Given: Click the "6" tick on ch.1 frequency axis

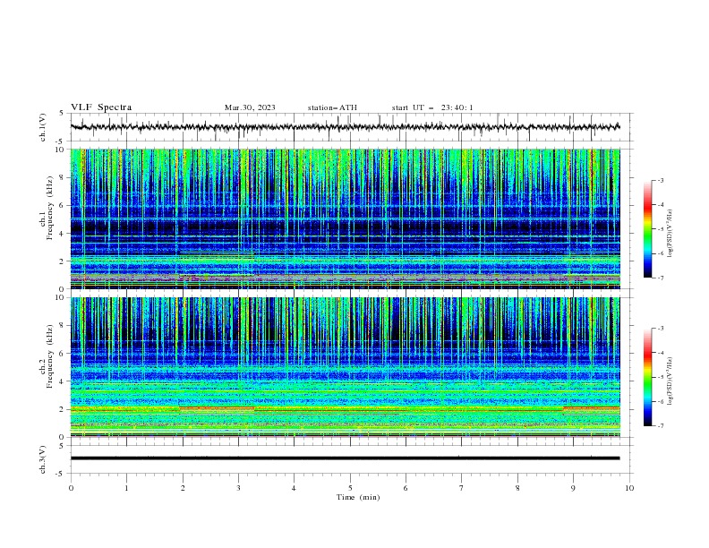Looking at the screenshot, I should click(64, 205).
